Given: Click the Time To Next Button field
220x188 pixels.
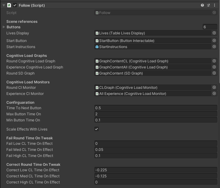Looking at the screenshot, I should tap(156, 108).
